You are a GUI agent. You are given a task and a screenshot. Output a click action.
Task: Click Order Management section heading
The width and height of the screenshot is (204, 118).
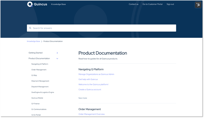pyautogui.click(x=90, y=109)
